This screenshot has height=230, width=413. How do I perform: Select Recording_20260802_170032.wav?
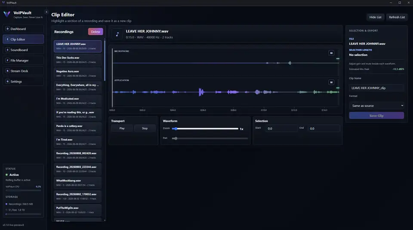tap(77, 196)
